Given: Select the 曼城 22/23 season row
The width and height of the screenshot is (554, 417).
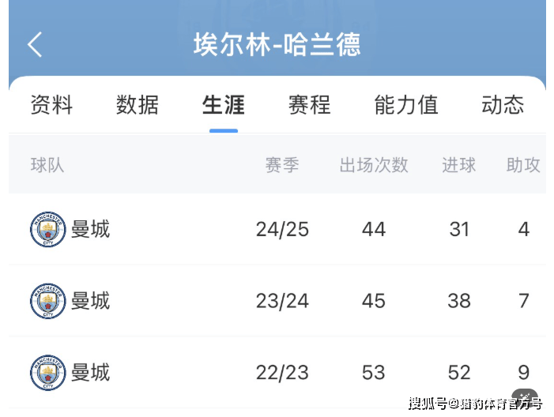Looking at the screenshot, I should [x=277, y=373].
